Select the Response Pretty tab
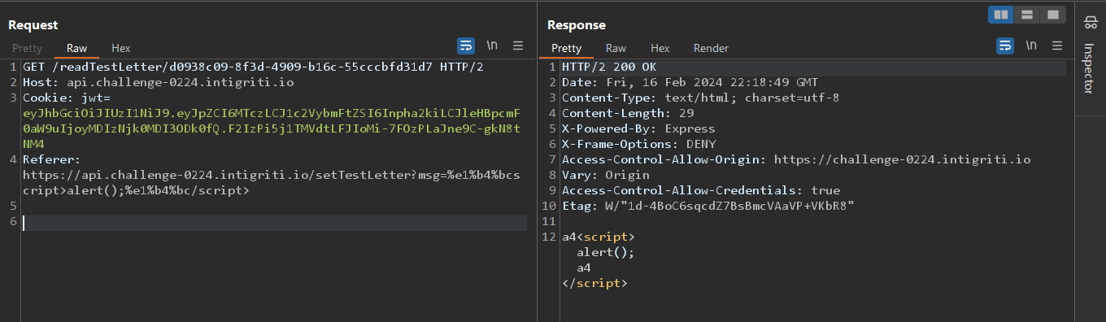Screen dimensions: 1106x322 567,48
